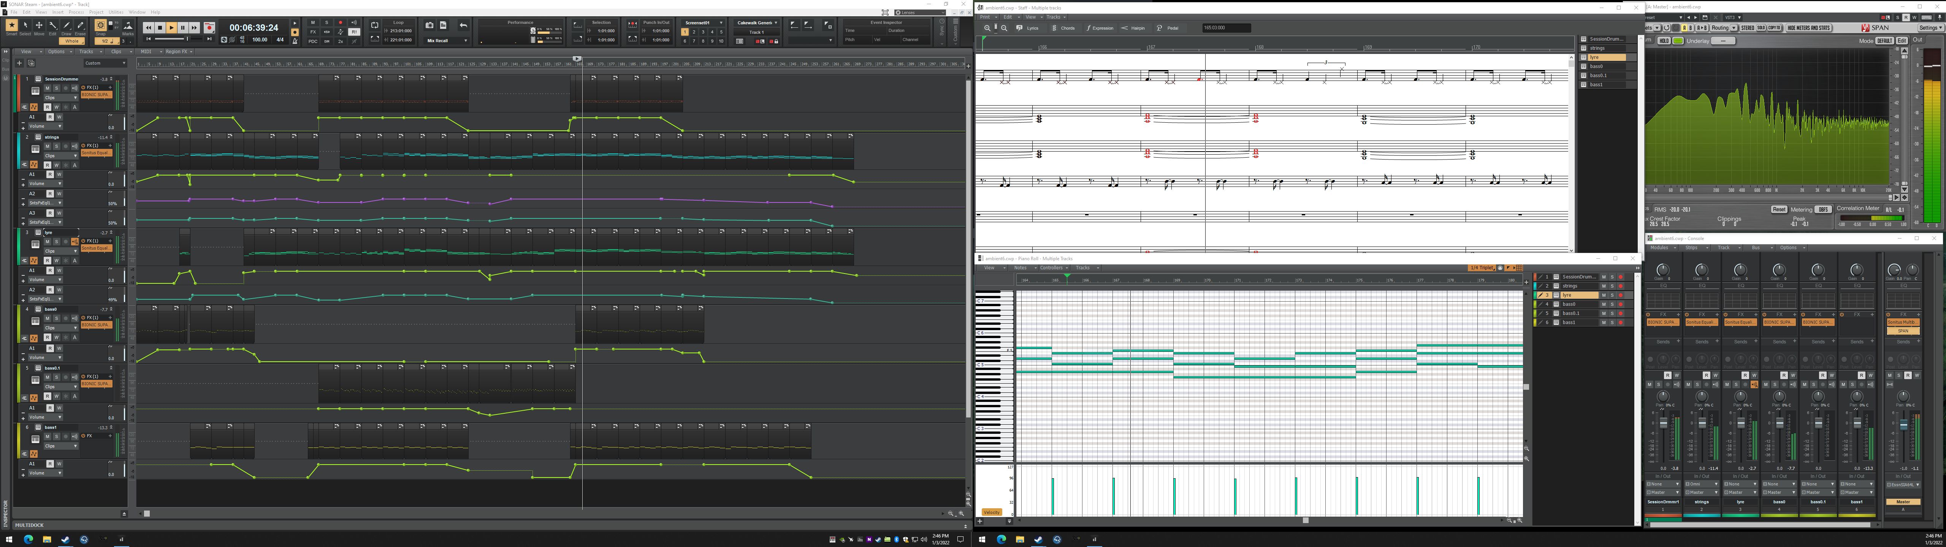
Task: Open the Windows Start menu
Action: (10, 539)
